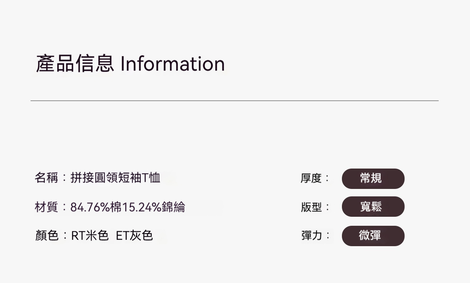Click the 版型 label
This screenshot has width=470, height=283.
[x=311, y=207]
